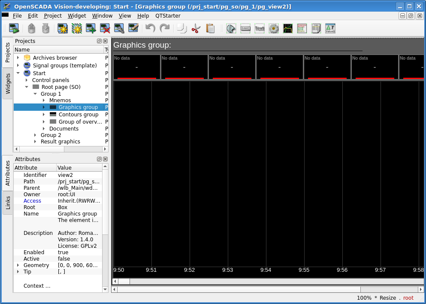Select the Diagram trend widget icon
The height and width of the screenshot is (304, 426).
coord(288,29)
